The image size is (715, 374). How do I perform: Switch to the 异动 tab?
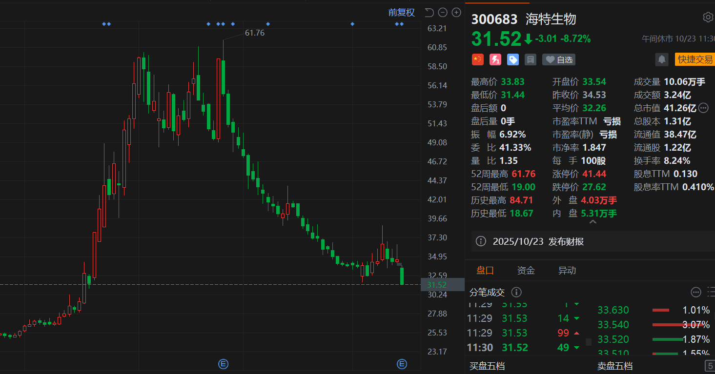click(x=567, y=271)
